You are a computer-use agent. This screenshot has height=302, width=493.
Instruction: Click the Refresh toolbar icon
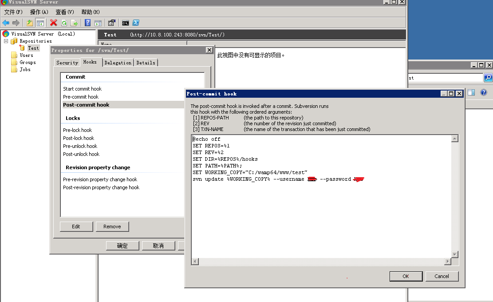pyautogui.click(x=64, y=23)
